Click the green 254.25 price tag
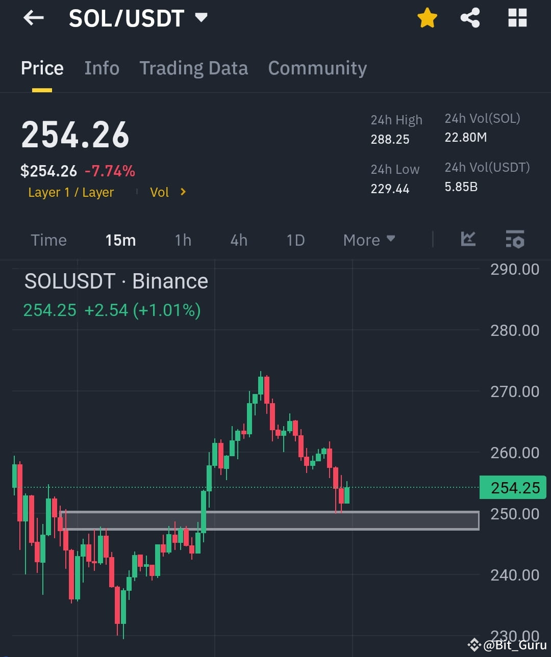The height and width of the screenshot is (657, 551). coord(513,487)
